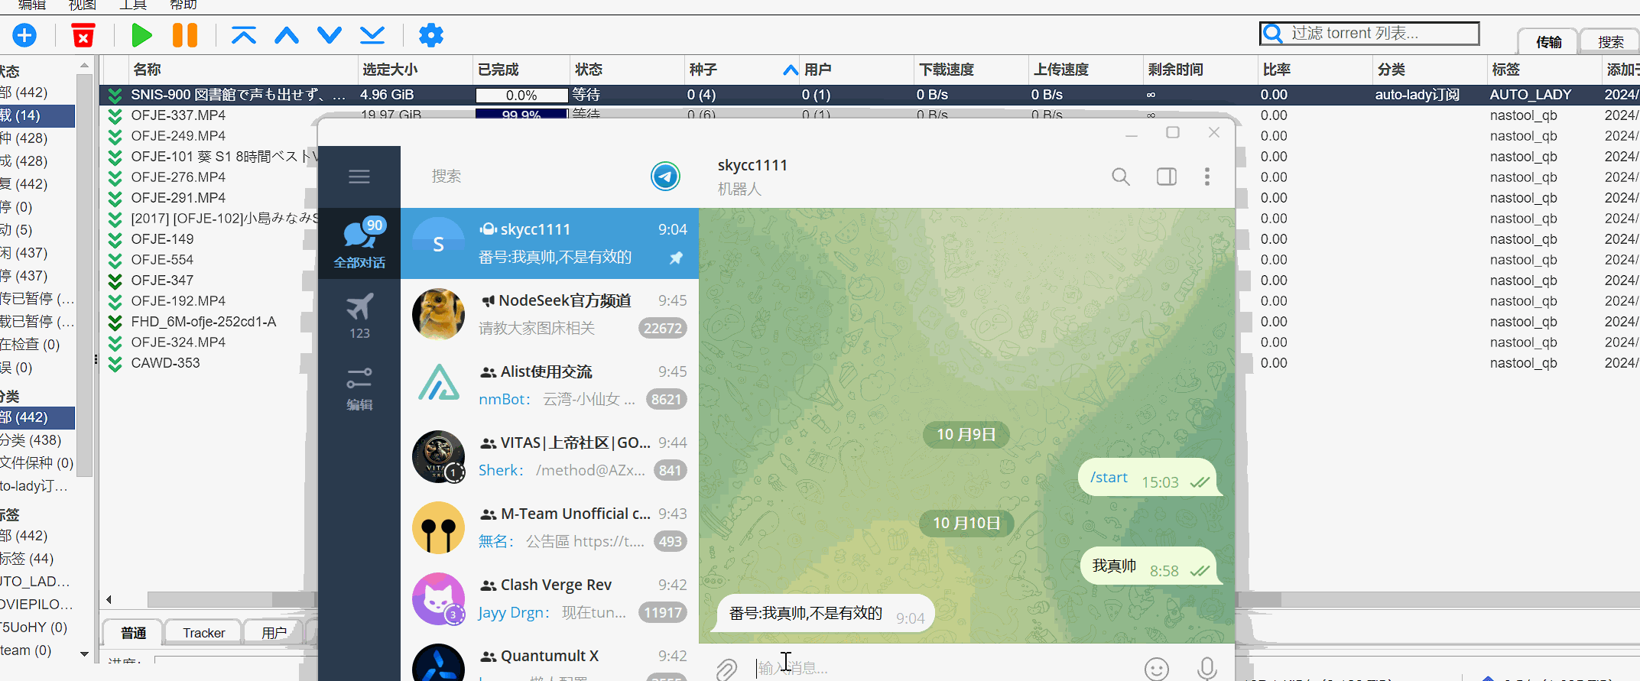
Task: Open the emoji picker smiley icon
Action: pos(1157,669)
